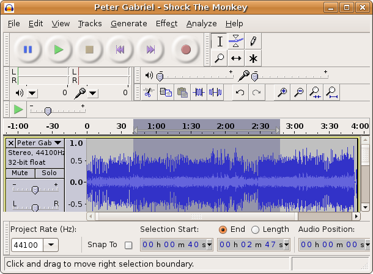
Task: Open the View menu
Action: point(61,24)
